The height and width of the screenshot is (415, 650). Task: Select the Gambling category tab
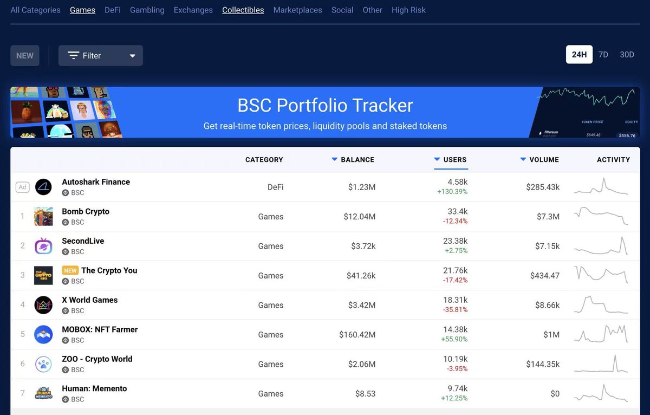147,10
